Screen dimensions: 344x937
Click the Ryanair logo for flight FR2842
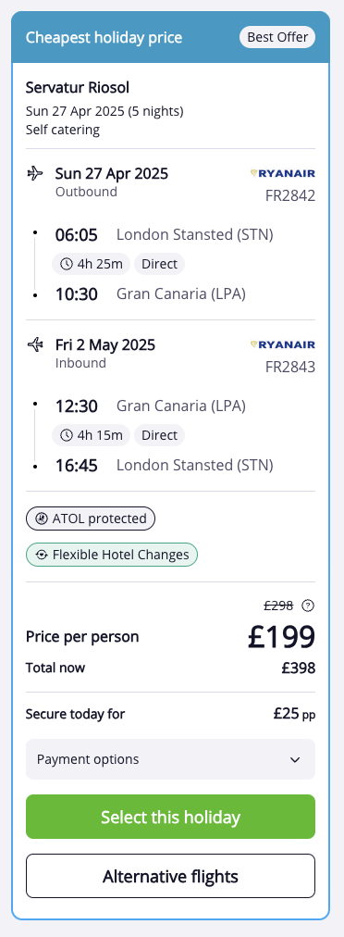pyautogui.click(x=282, y=173)
